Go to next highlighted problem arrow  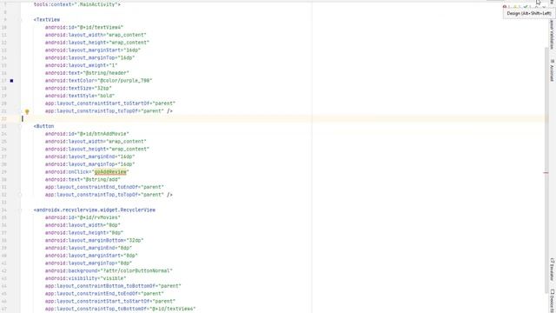click(x=544, y=7)
